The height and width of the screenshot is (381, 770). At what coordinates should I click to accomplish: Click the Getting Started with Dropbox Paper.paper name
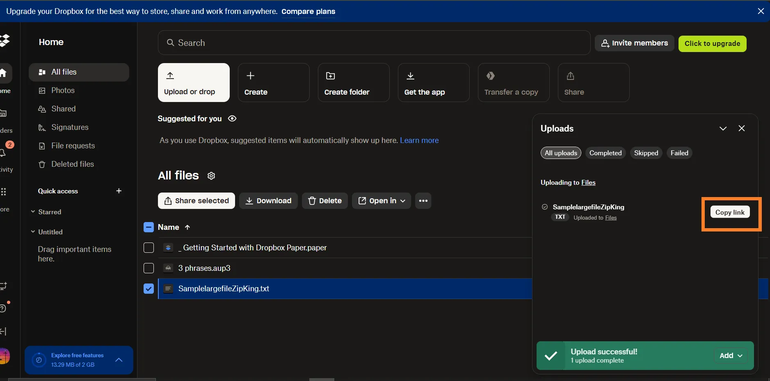(253, 248)
